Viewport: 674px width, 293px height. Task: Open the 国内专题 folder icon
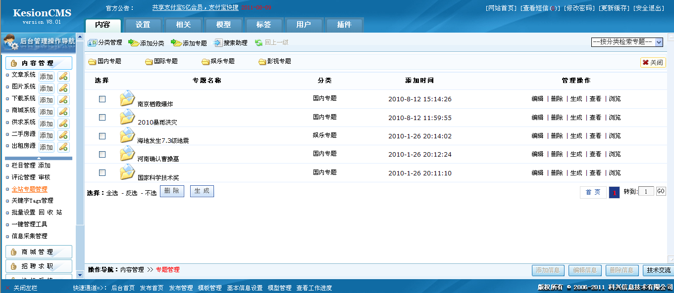92,61
